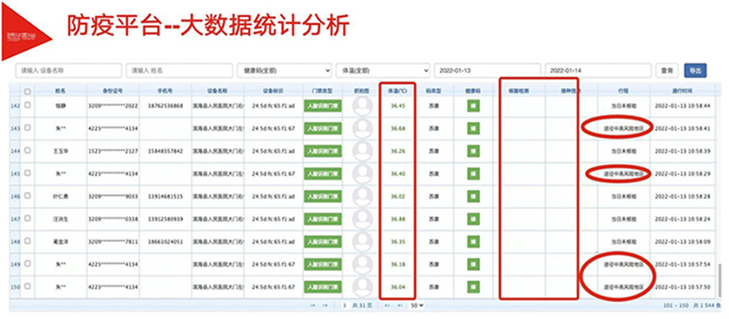Click the green health code icon in row 150

coord(473,287)
